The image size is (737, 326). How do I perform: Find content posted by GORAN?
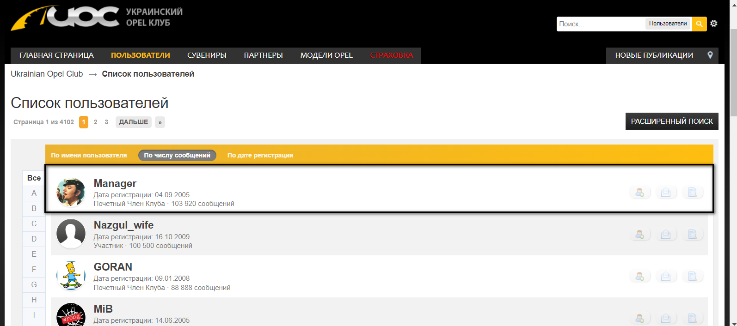[692, 276]
